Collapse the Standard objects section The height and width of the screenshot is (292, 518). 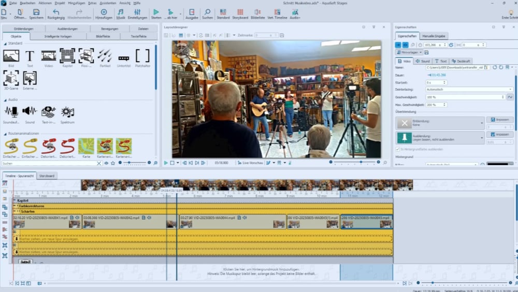point(5,43)
